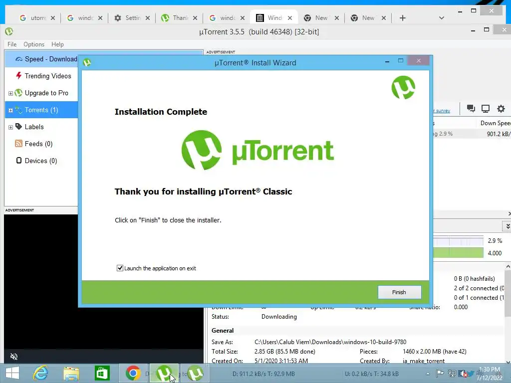Expand the Torrents tree node
Viewport: 511px width, 383px height.
point(10,110)
